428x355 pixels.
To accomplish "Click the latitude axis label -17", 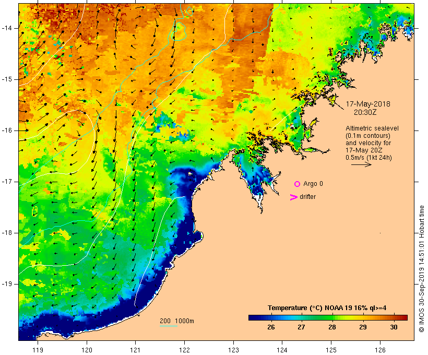I will click(x=7, y=182).
